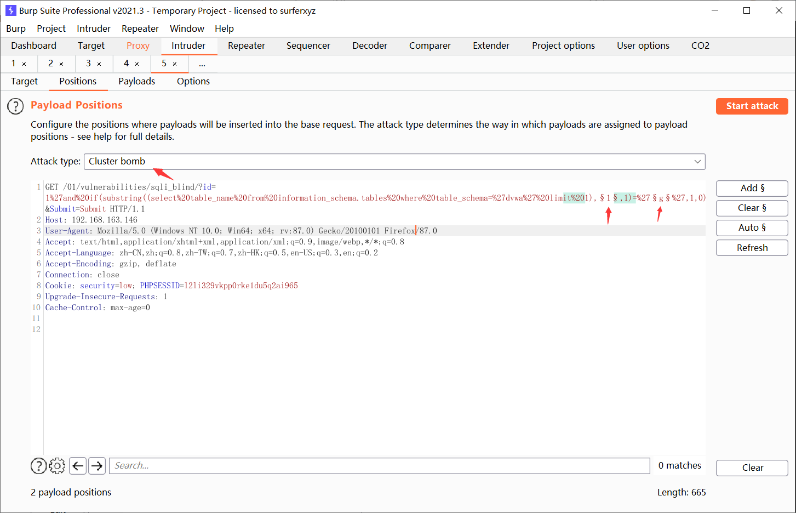
Task: Open the Intruder menu
Action: click(94, 29)
